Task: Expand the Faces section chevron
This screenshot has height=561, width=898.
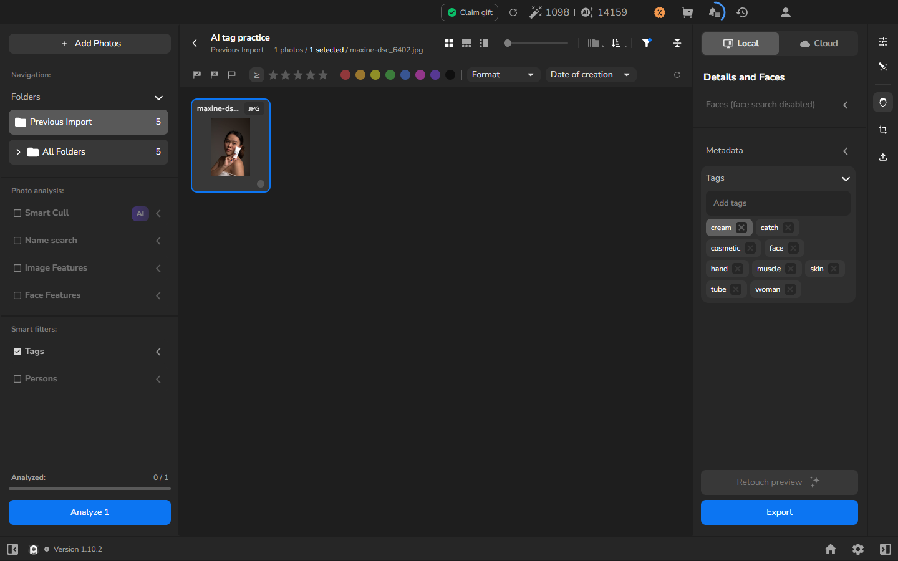Action: point(846,105)
